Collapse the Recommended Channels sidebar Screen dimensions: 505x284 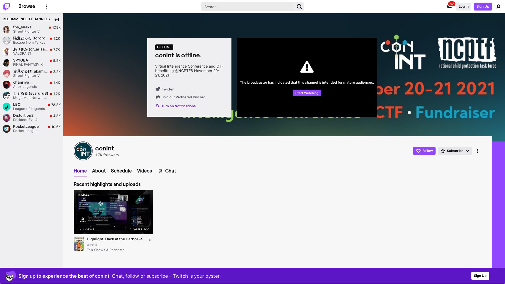[x=57, y=20]
